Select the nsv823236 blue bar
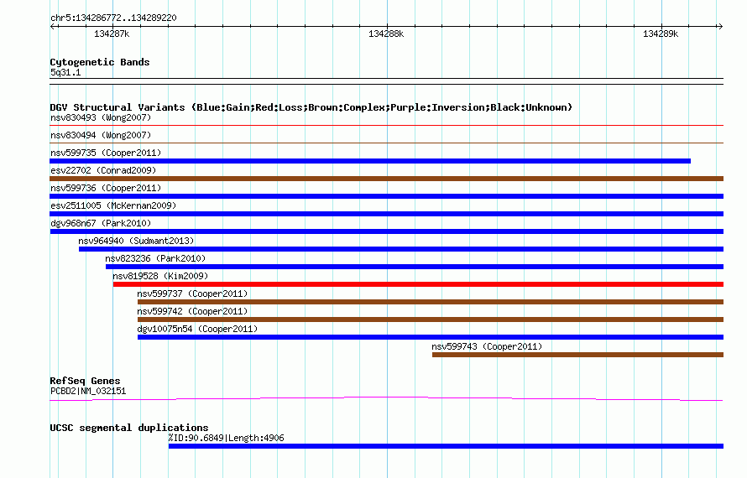This screenshot has width=747, height=478. [415, 267]
